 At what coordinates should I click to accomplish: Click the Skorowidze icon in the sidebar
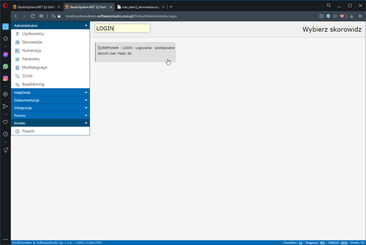pos(17,42)
